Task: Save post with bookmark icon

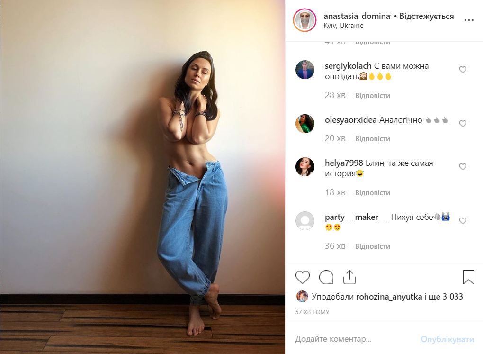Action: [468, 277]
